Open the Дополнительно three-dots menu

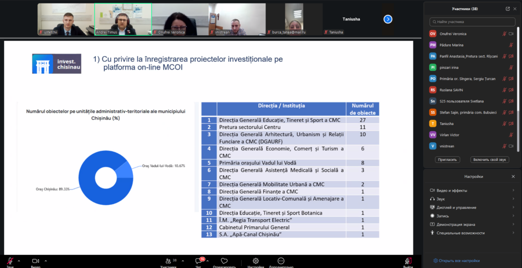click(281, 261)
